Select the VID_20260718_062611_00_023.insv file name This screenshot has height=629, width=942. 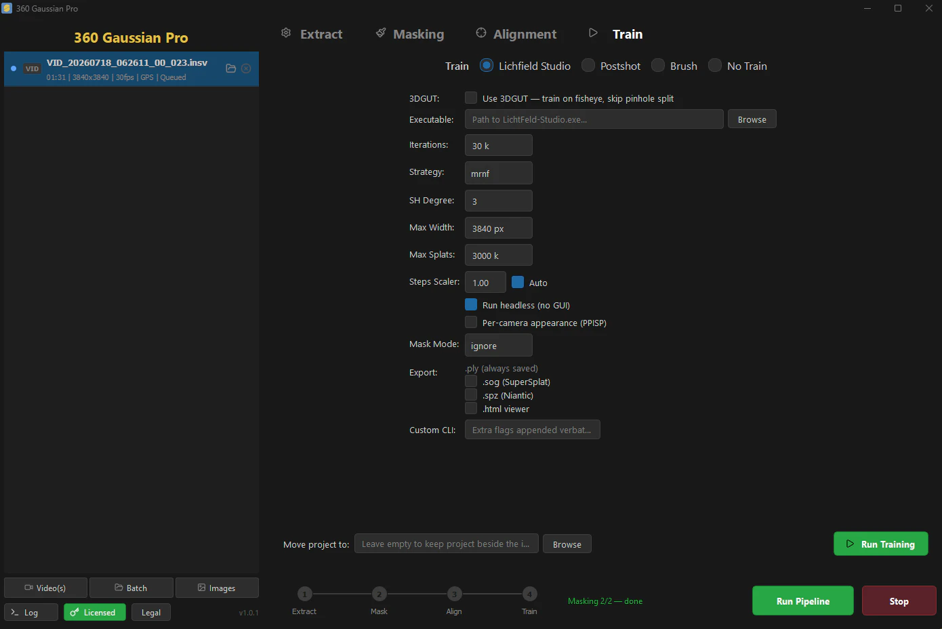point(127,62)
